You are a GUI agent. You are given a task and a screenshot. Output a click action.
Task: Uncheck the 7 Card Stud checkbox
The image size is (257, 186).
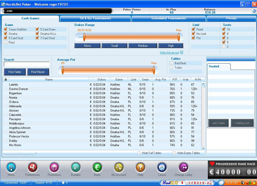[37, 38]
